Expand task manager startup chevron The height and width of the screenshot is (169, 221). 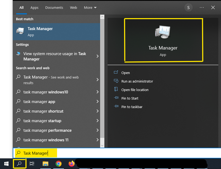pos(97,121)
